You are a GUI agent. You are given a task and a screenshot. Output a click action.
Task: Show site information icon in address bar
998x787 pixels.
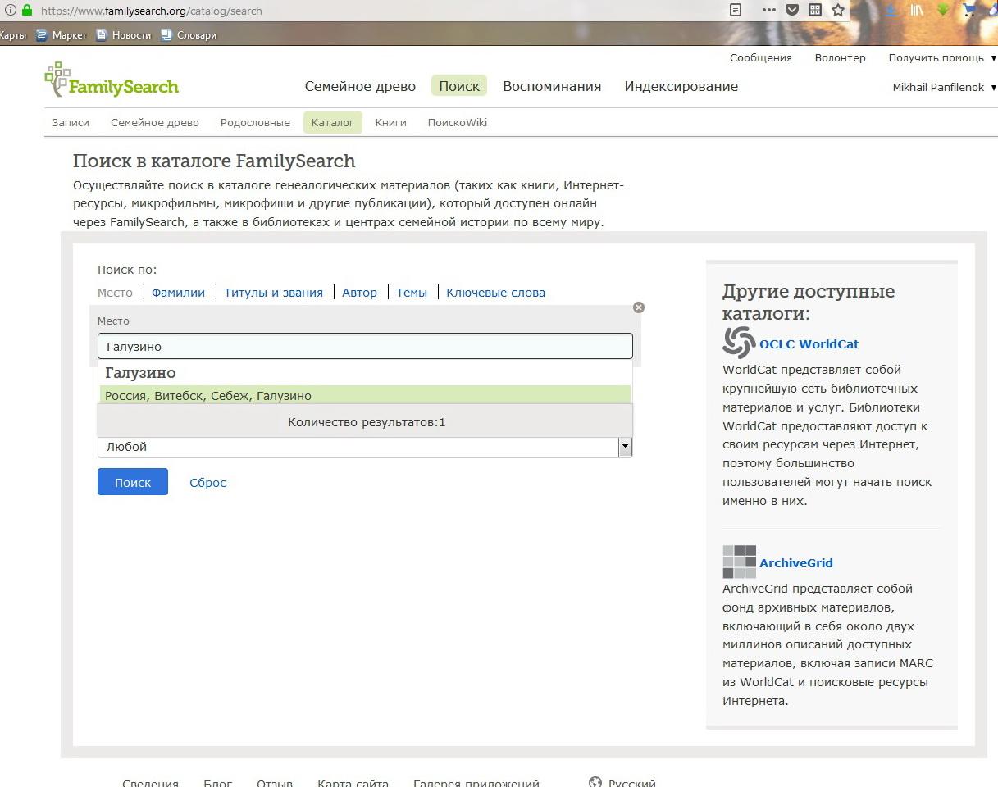pyautogui.click(x=11, y=11)
